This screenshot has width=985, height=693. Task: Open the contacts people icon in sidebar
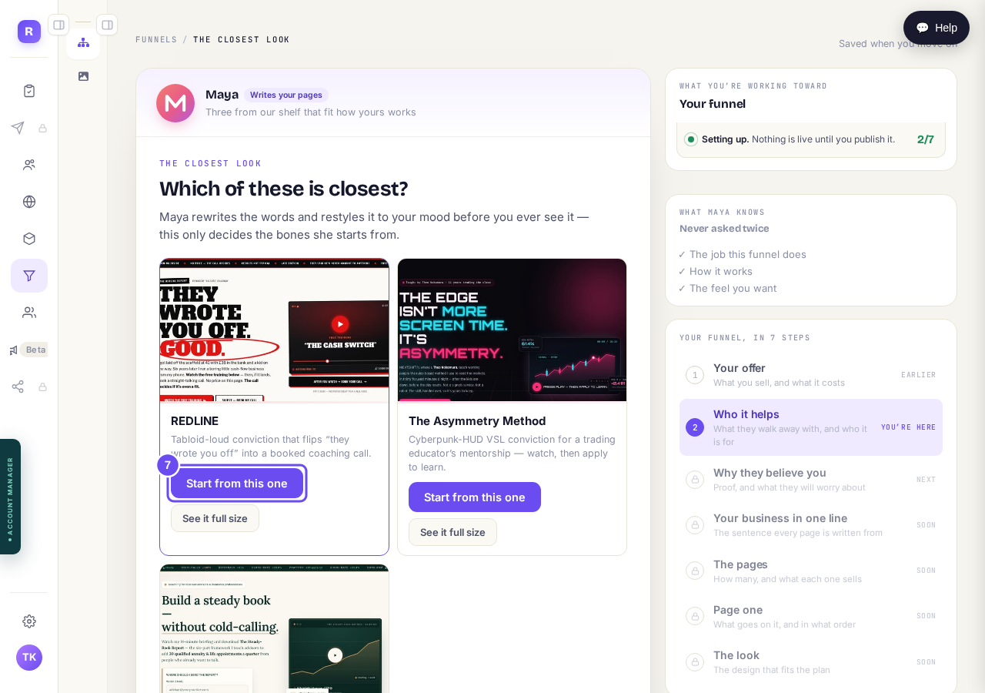(x=29, y=165)
